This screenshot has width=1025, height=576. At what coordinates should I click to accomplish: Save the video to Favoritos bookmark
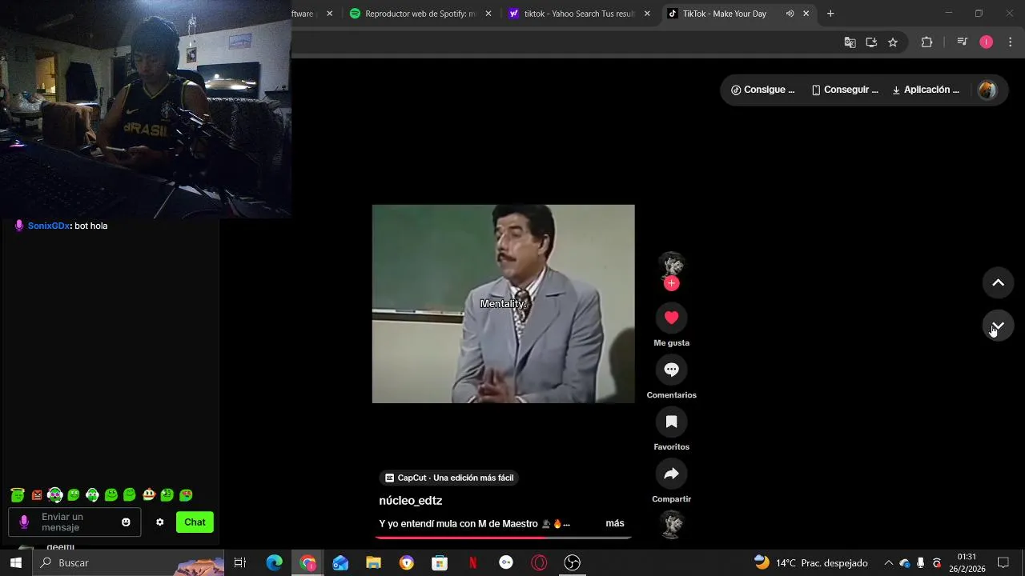click(x=671, y=422)
